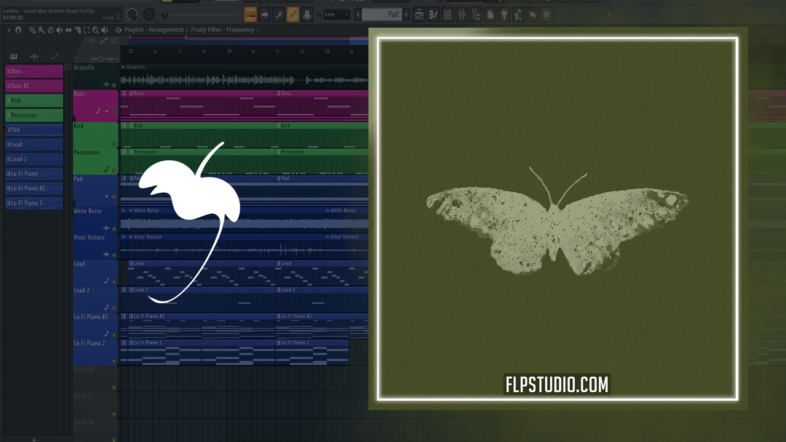Expand the Pad track dropdown arrow
Screen dimensions: 786x442
(107, 196)
